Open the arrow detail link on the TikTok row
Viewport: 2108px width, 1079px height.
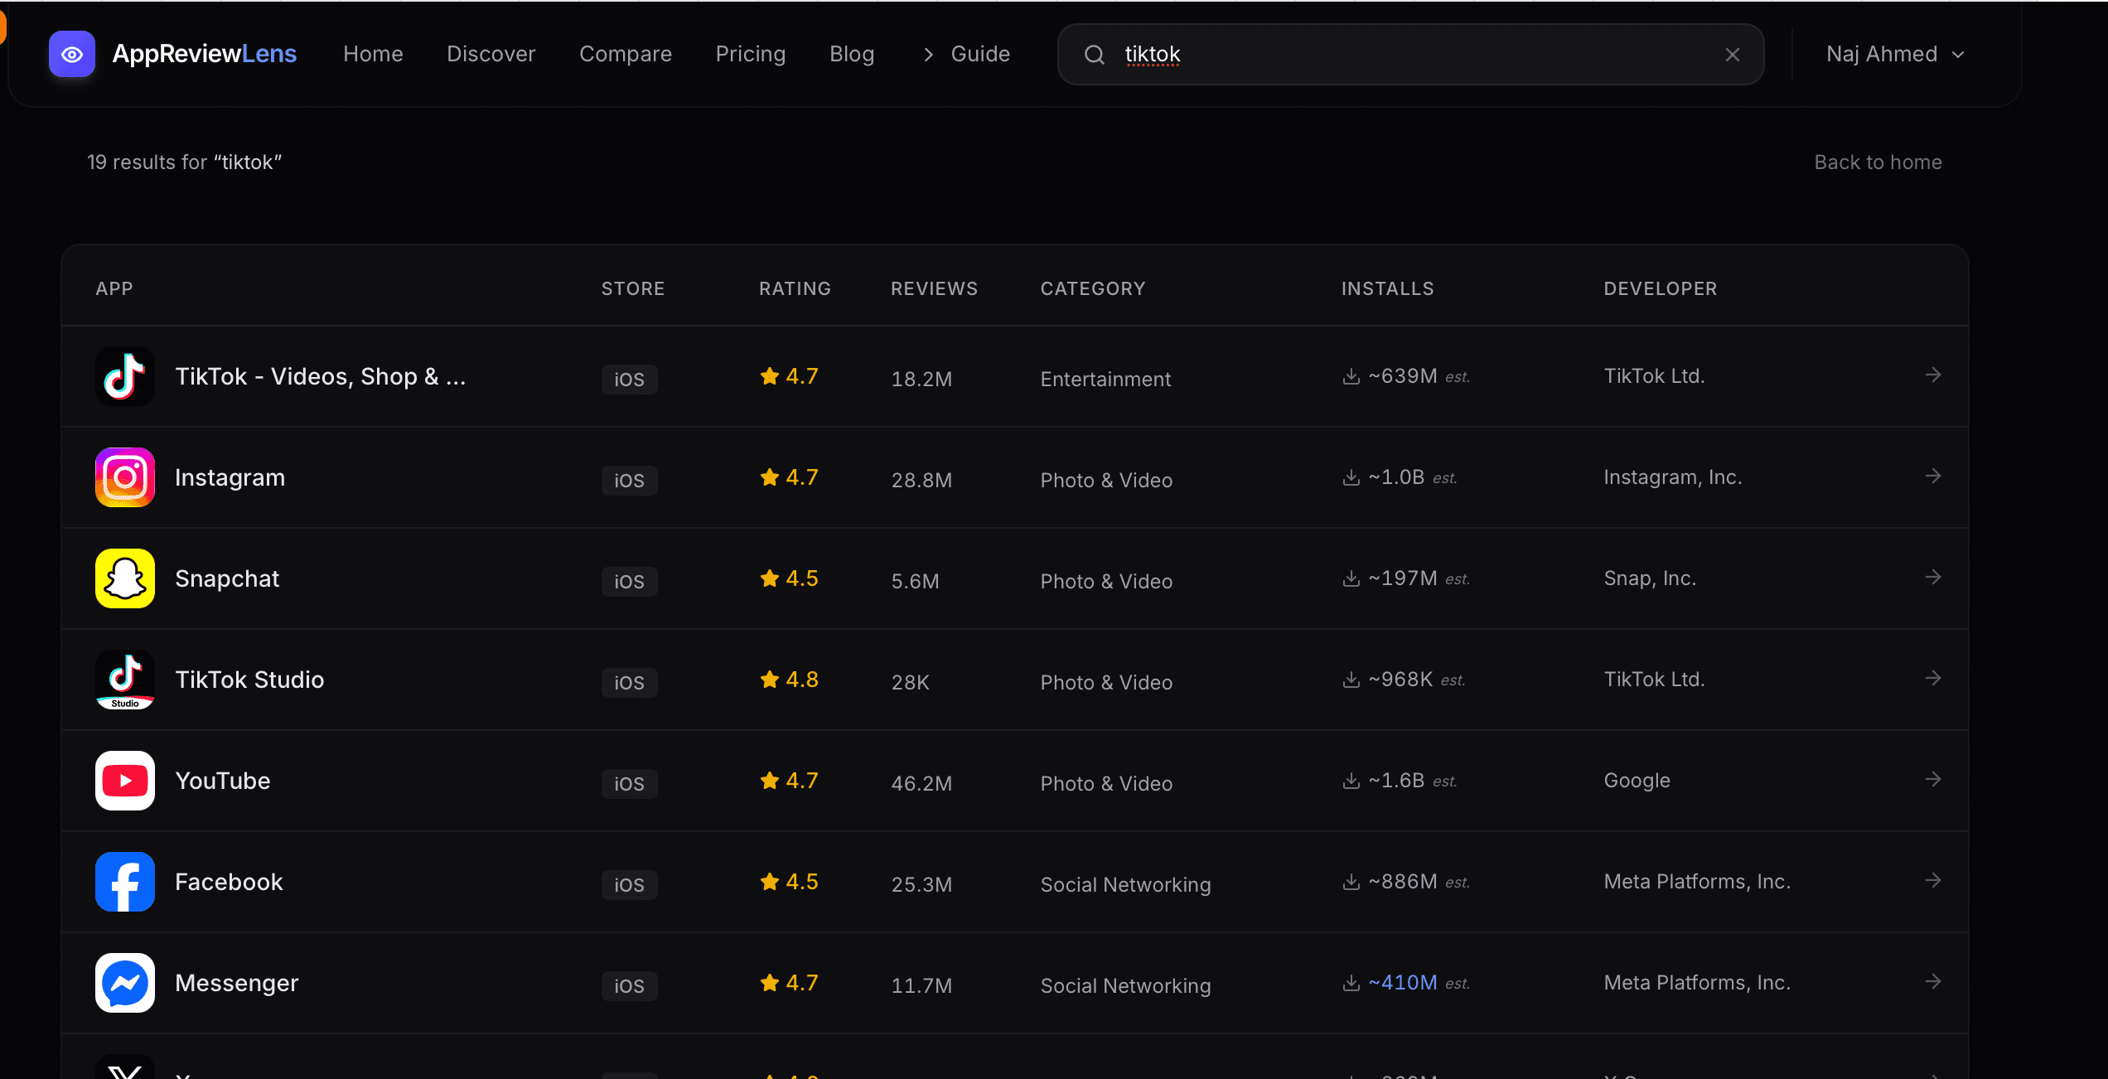point(1933,375)
